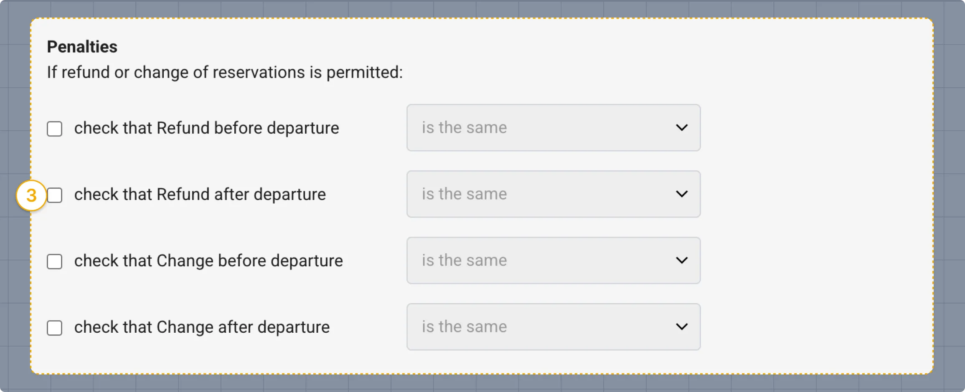Tick the Refund after departure checkbox
Screen dimensions: 965x392
click(54, 195)
